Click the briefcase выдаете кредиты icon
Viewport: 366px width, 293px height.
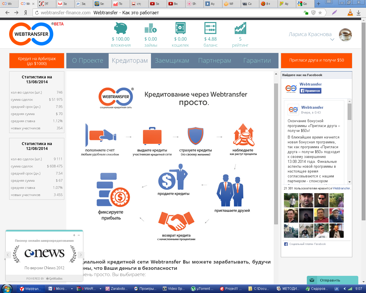[152, 136]
